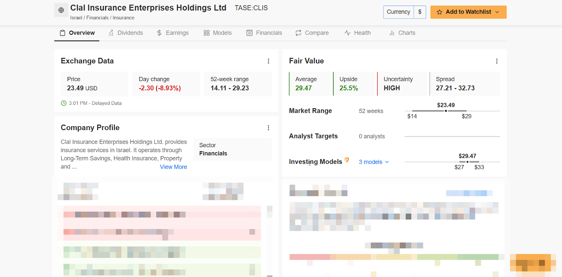Click the star icon on Watchlist button
This screenshot has height=277, width=562.
(x=439, y=12)
